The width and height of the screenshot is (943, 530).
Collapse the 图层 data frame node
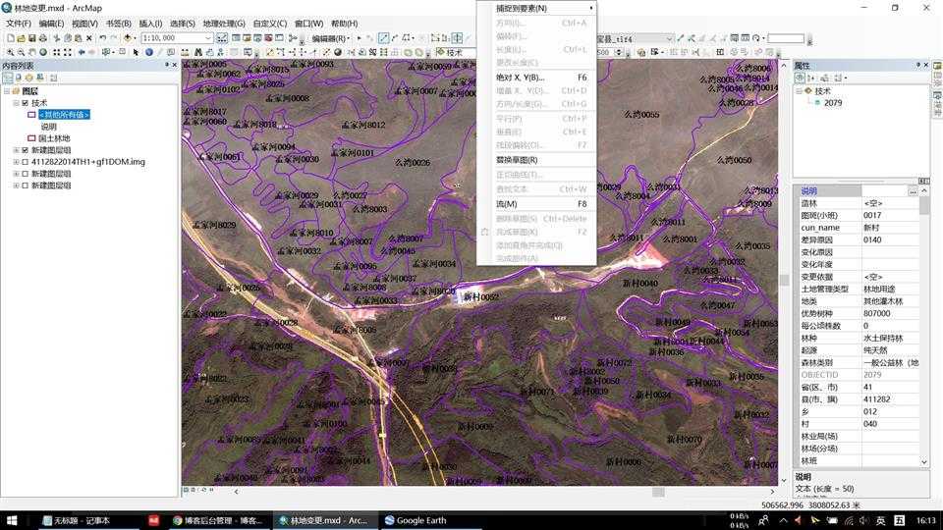pos(7,91)
